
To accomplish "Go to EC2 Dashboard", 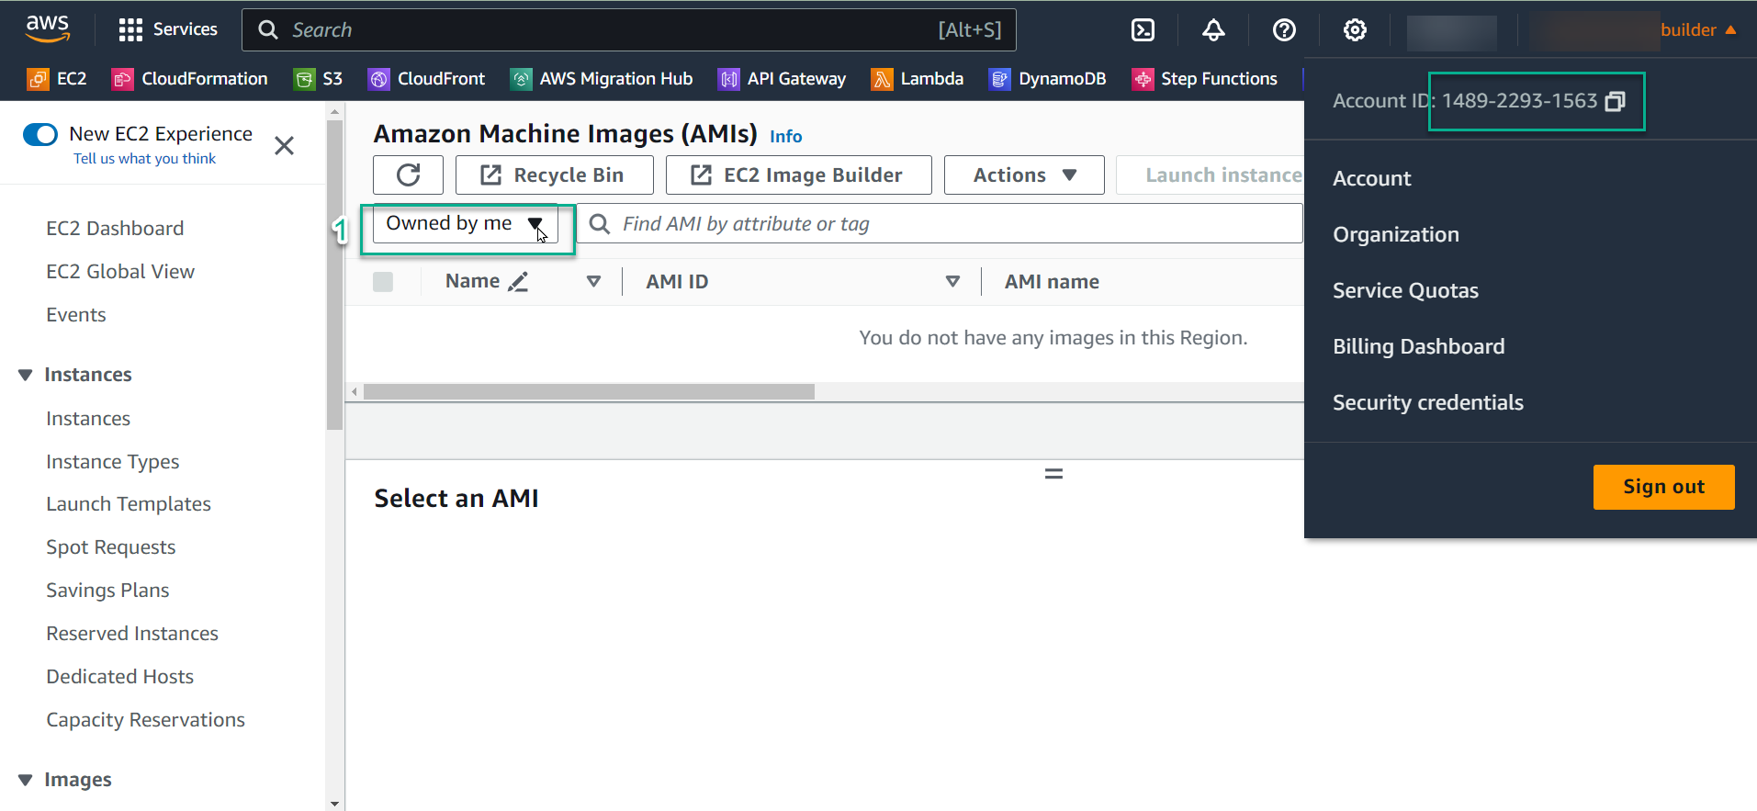I will coord(115,229).
